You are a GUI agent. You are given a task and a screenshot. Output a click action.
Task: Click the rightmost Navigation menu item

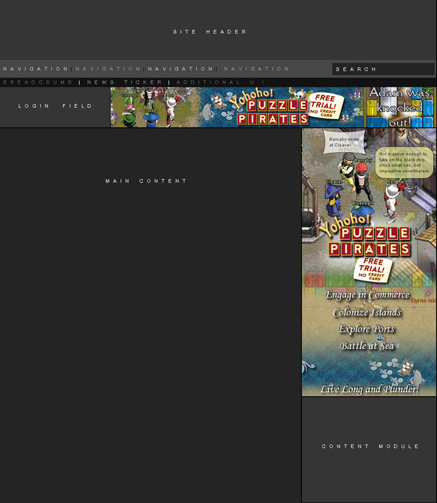257,69
